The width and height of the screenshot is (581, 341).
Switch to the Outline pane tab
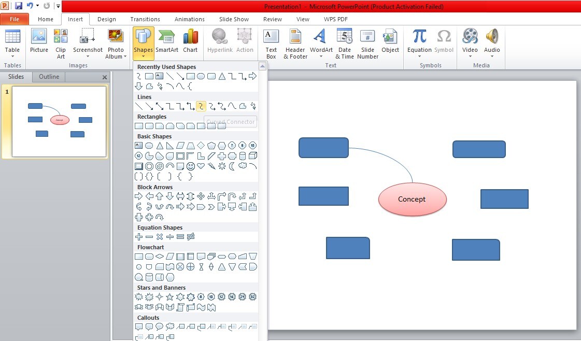click(x=49, y=77)
